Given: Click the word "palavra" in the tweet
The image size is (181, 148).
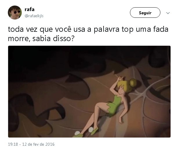Looking at the screenshot, I should (106, 29).
